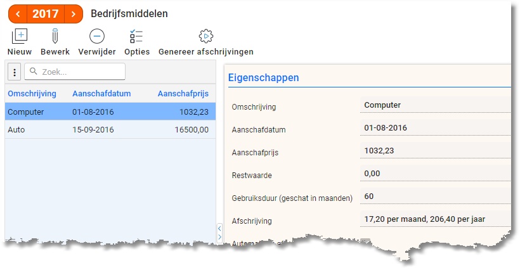Click the Eigenschappen panel heading
The height and width of the screenshot is (270, 520).
coord(264,77)
